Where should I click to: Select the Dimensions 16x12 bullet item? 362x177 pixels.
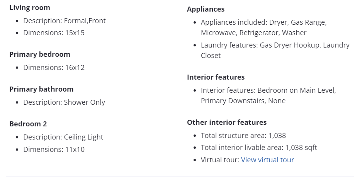[x=54, y=68]
